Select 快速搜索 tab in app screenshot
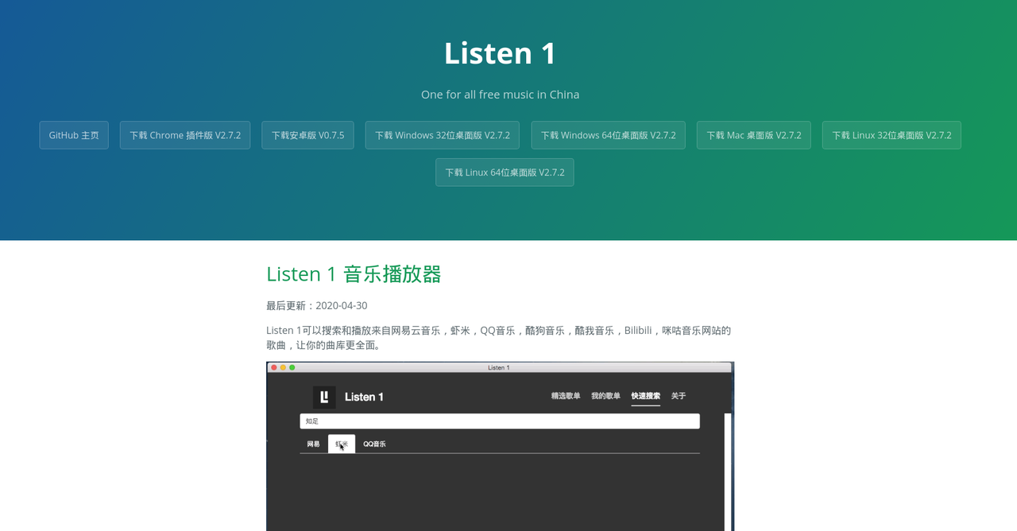Viewport: 1017px width, 531px height. pos(646,396)
